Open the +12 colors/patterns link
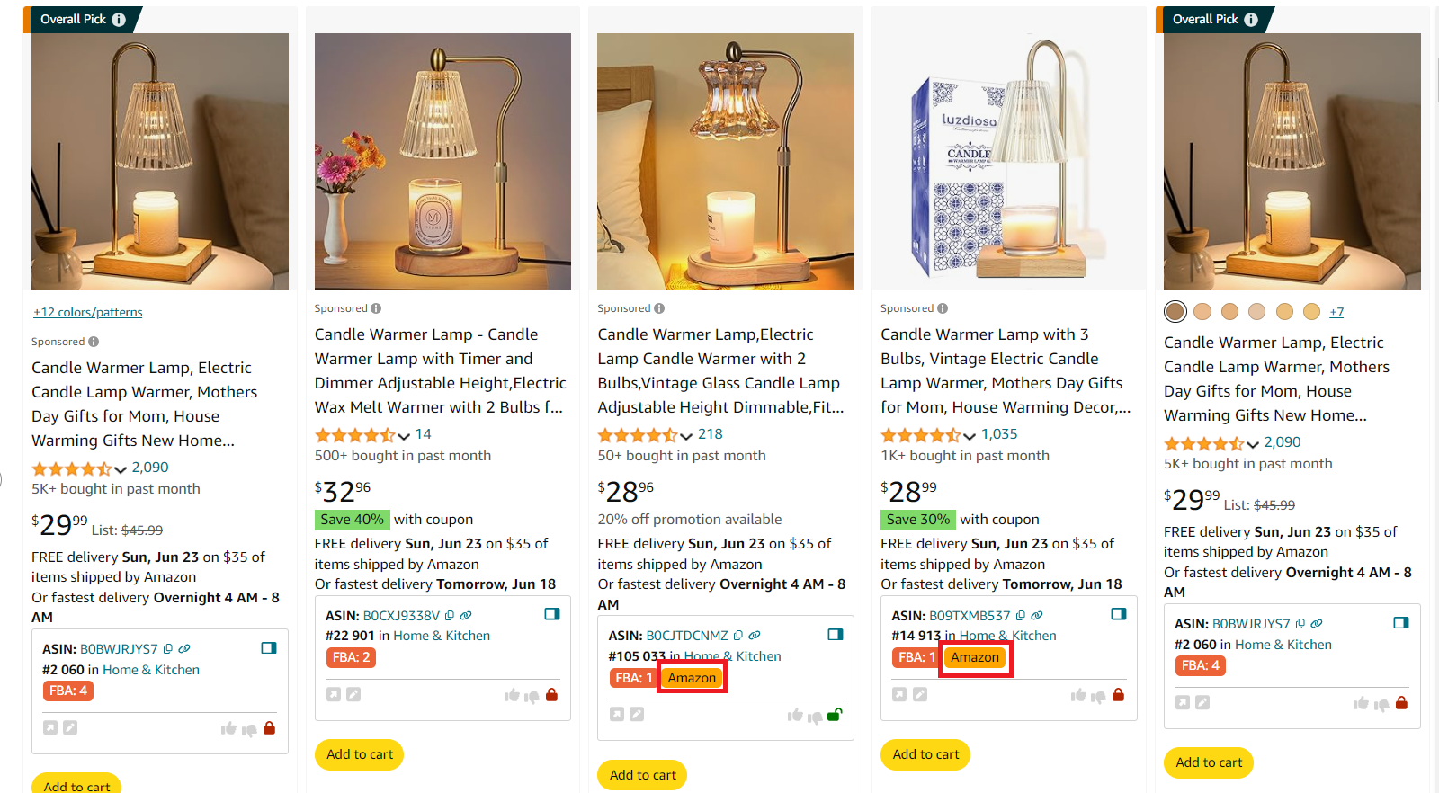Screen dimensions: 1439x793 [87, 312]
